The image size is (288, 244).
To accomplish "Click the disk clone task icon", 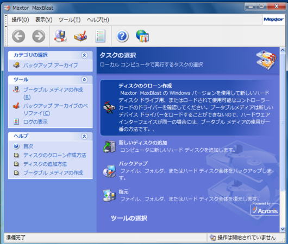I will (x=109, y=107).
